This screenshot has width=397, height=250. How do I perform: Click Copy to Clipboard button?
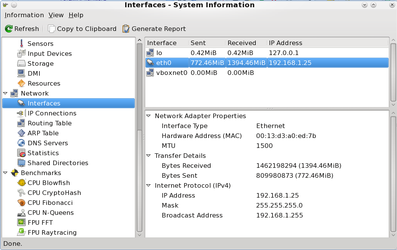(x=82, y=29)
